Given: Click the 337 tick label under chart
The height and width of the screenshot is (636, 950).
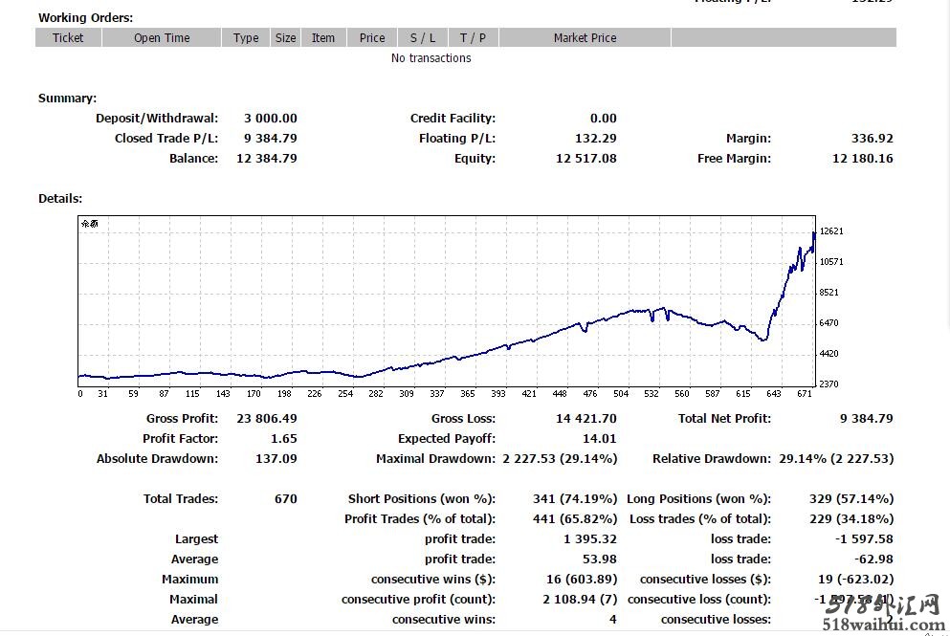Looking at the screenshot, I should tap(437, 394).
